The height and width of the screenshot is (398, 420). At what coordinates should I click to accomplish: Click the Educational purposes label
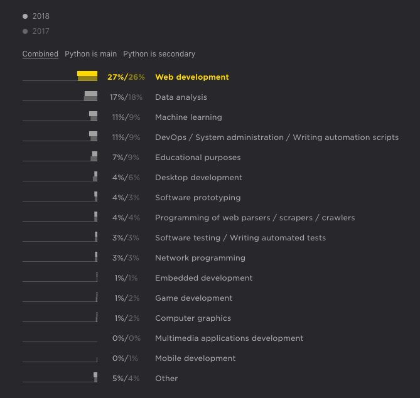[x=198, y=158]
